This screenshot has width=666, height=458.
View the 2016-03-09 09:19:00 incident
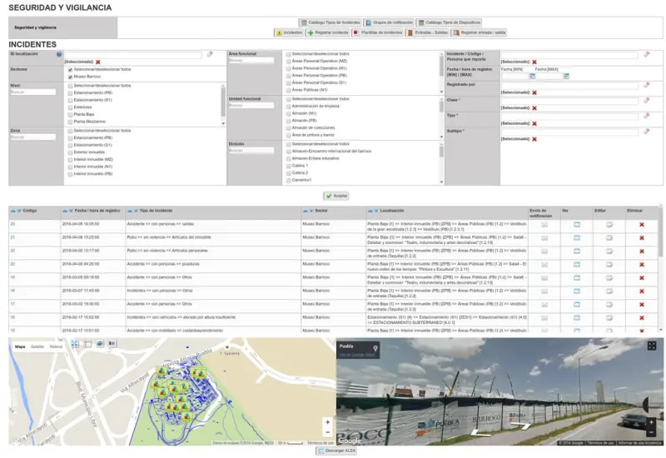tap(577, 278)
